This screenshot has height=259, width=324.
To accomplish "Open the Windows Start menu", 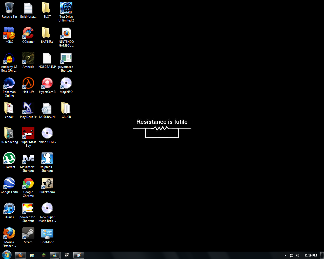I will click(x=7, y=255).
